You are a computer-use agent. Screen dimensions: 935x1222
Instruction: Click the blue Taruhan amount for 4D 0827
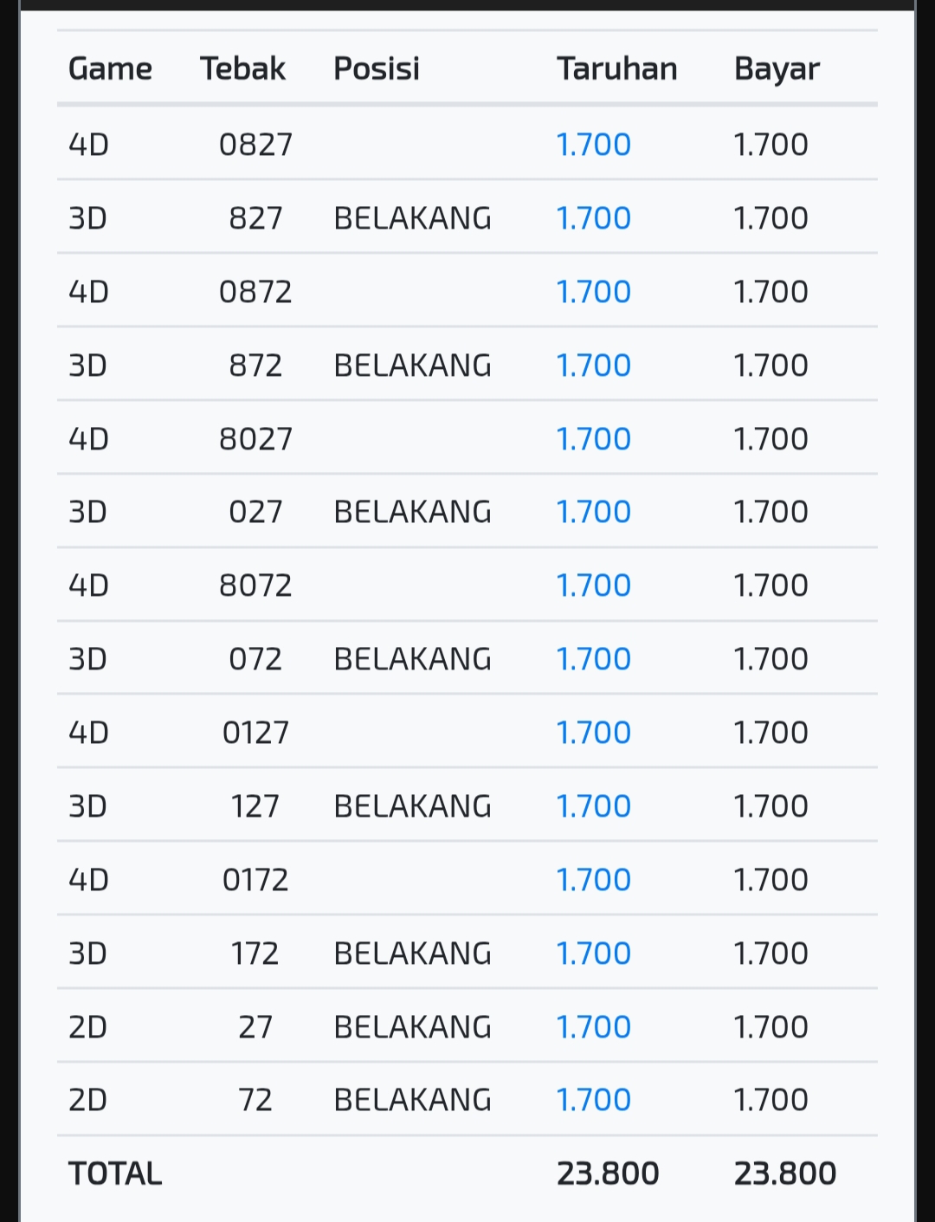(593, 145)
